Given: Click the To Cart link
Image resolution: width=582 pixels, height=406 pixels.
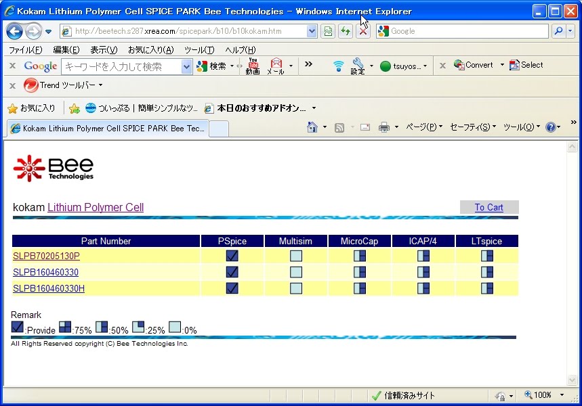Looking at the screenshot, I should tap(489, 207).
